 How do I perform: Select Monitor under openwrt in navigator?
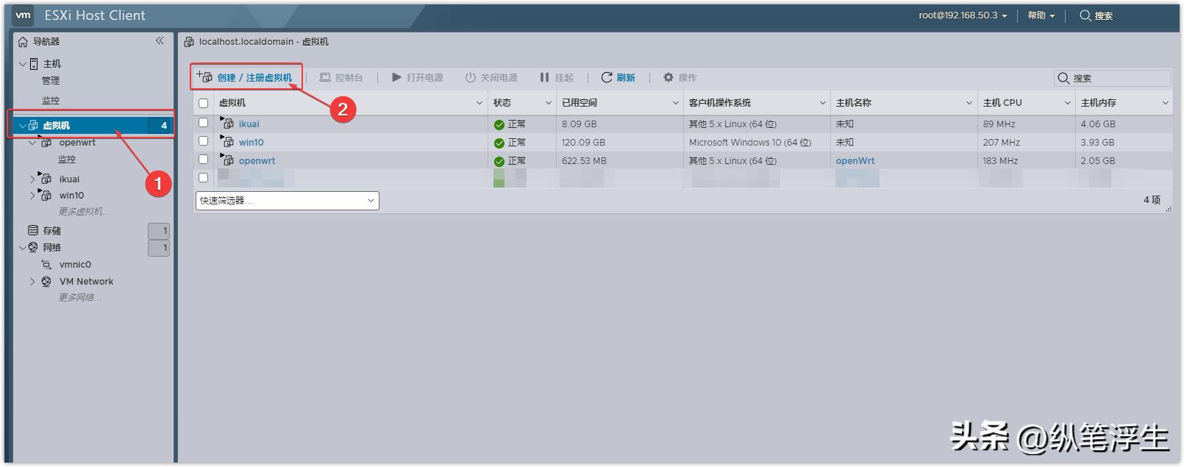[x=67, y=160]
